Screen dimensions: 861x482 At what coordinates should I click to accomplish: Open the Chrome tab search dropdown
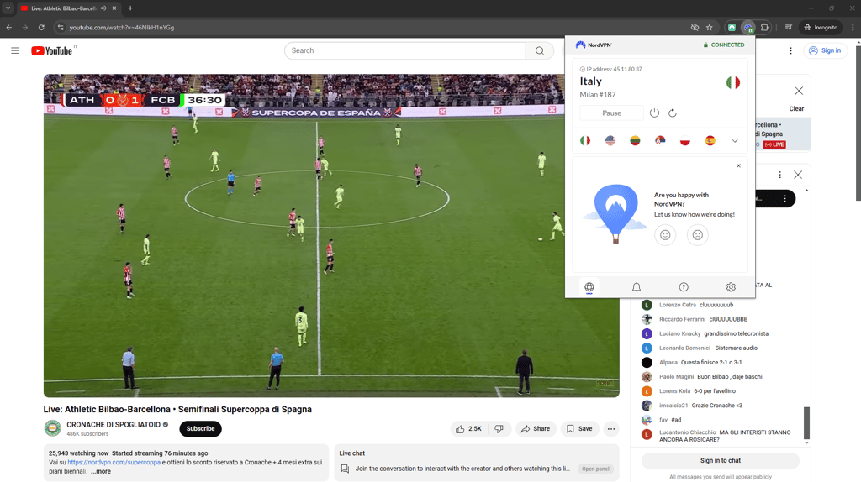click(8, 8)
